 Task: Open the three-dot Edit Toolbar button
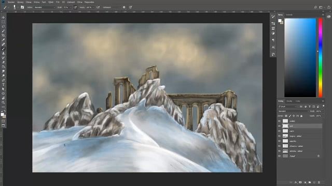tap(3, 107)
